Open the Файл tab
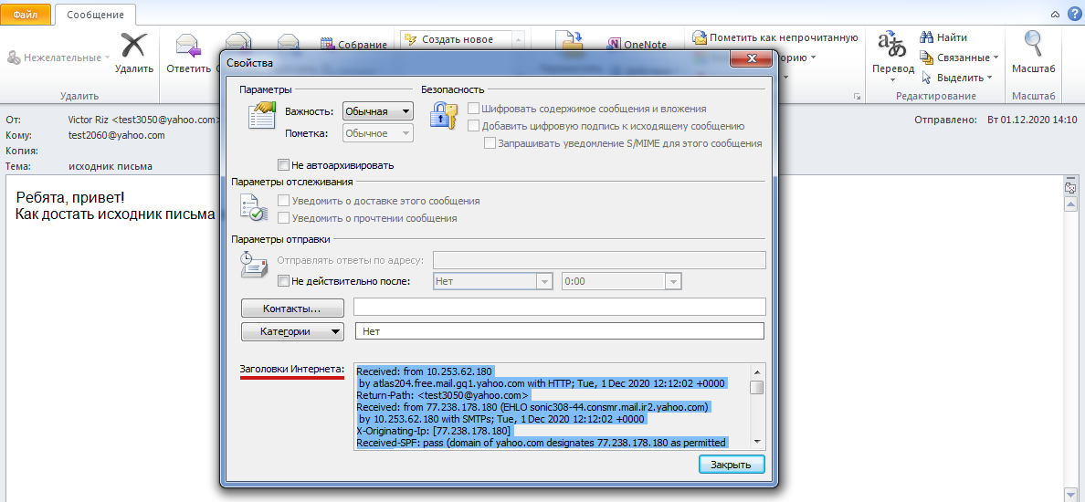This screenshot has width=1085, height=502. (x=26, y=14)
